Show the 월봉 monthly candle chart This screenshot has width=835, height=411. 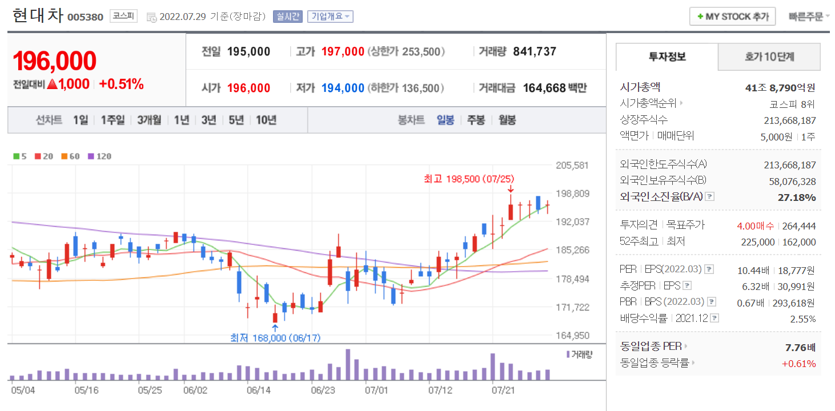pyautogui.click(x=507, y=120)
